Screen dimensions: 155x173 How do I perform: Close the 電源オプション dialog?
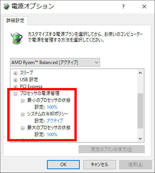(x=144, y=6)
